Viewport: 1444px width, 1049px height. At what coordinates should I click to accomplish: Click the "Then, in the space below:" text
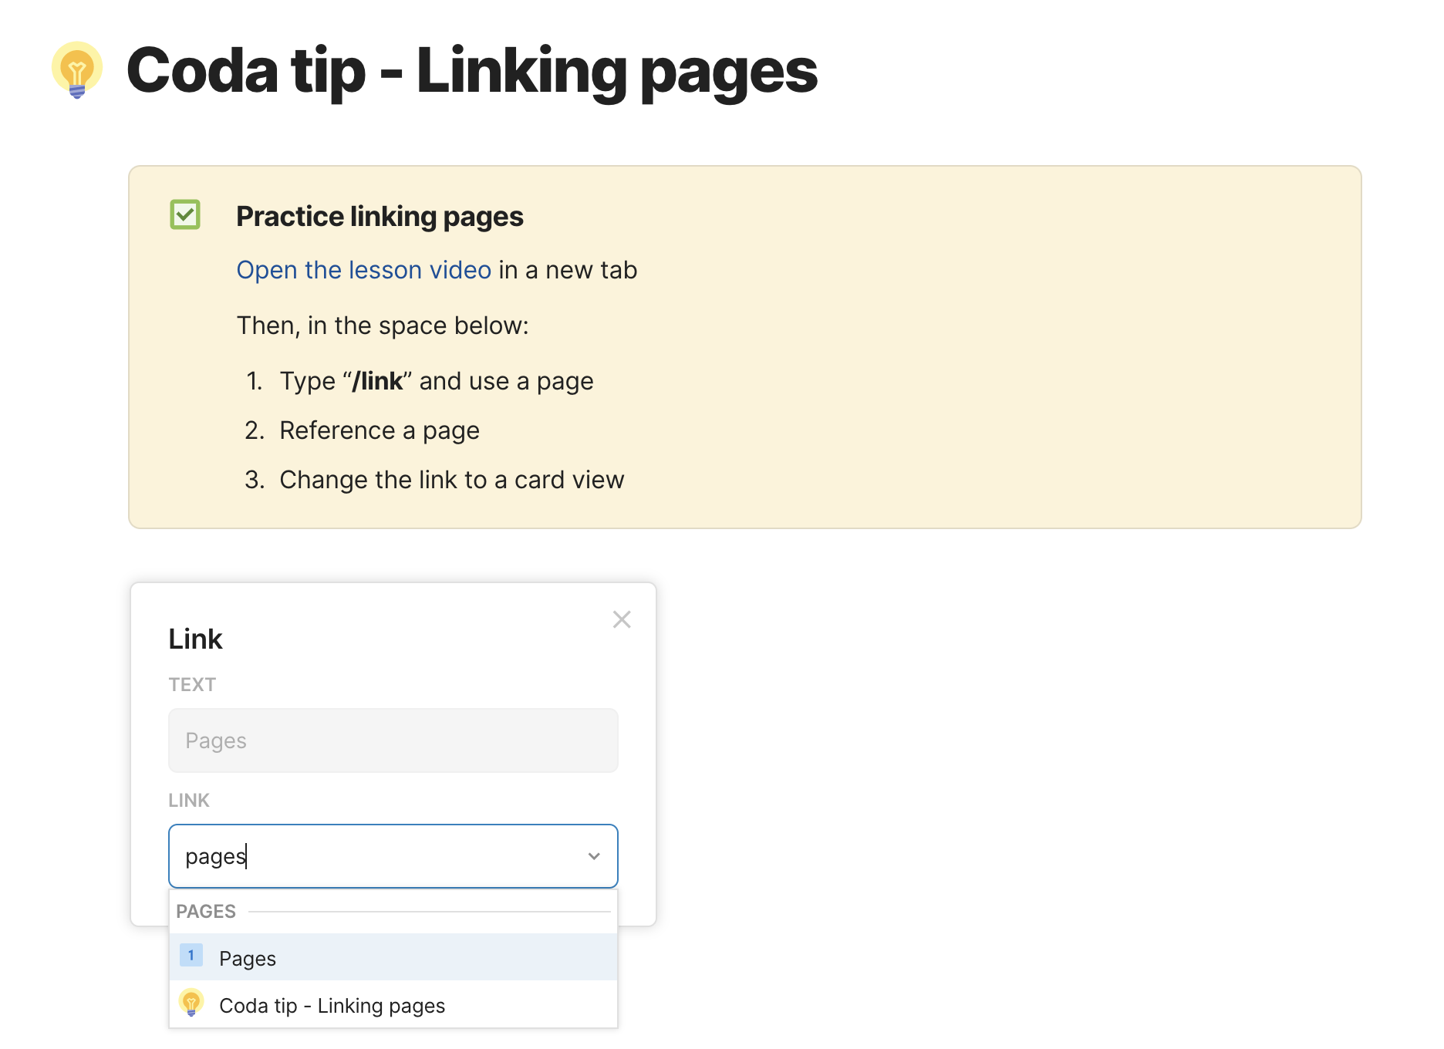click(383, 325)
